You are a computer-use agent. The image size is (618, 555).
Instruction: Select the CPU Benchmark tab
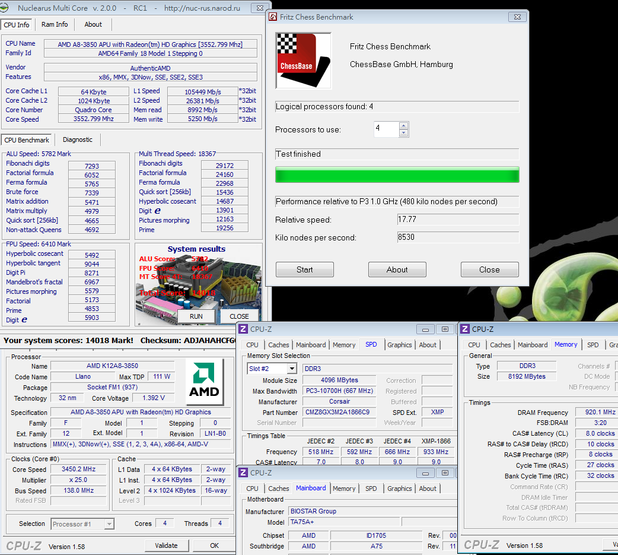27,140
